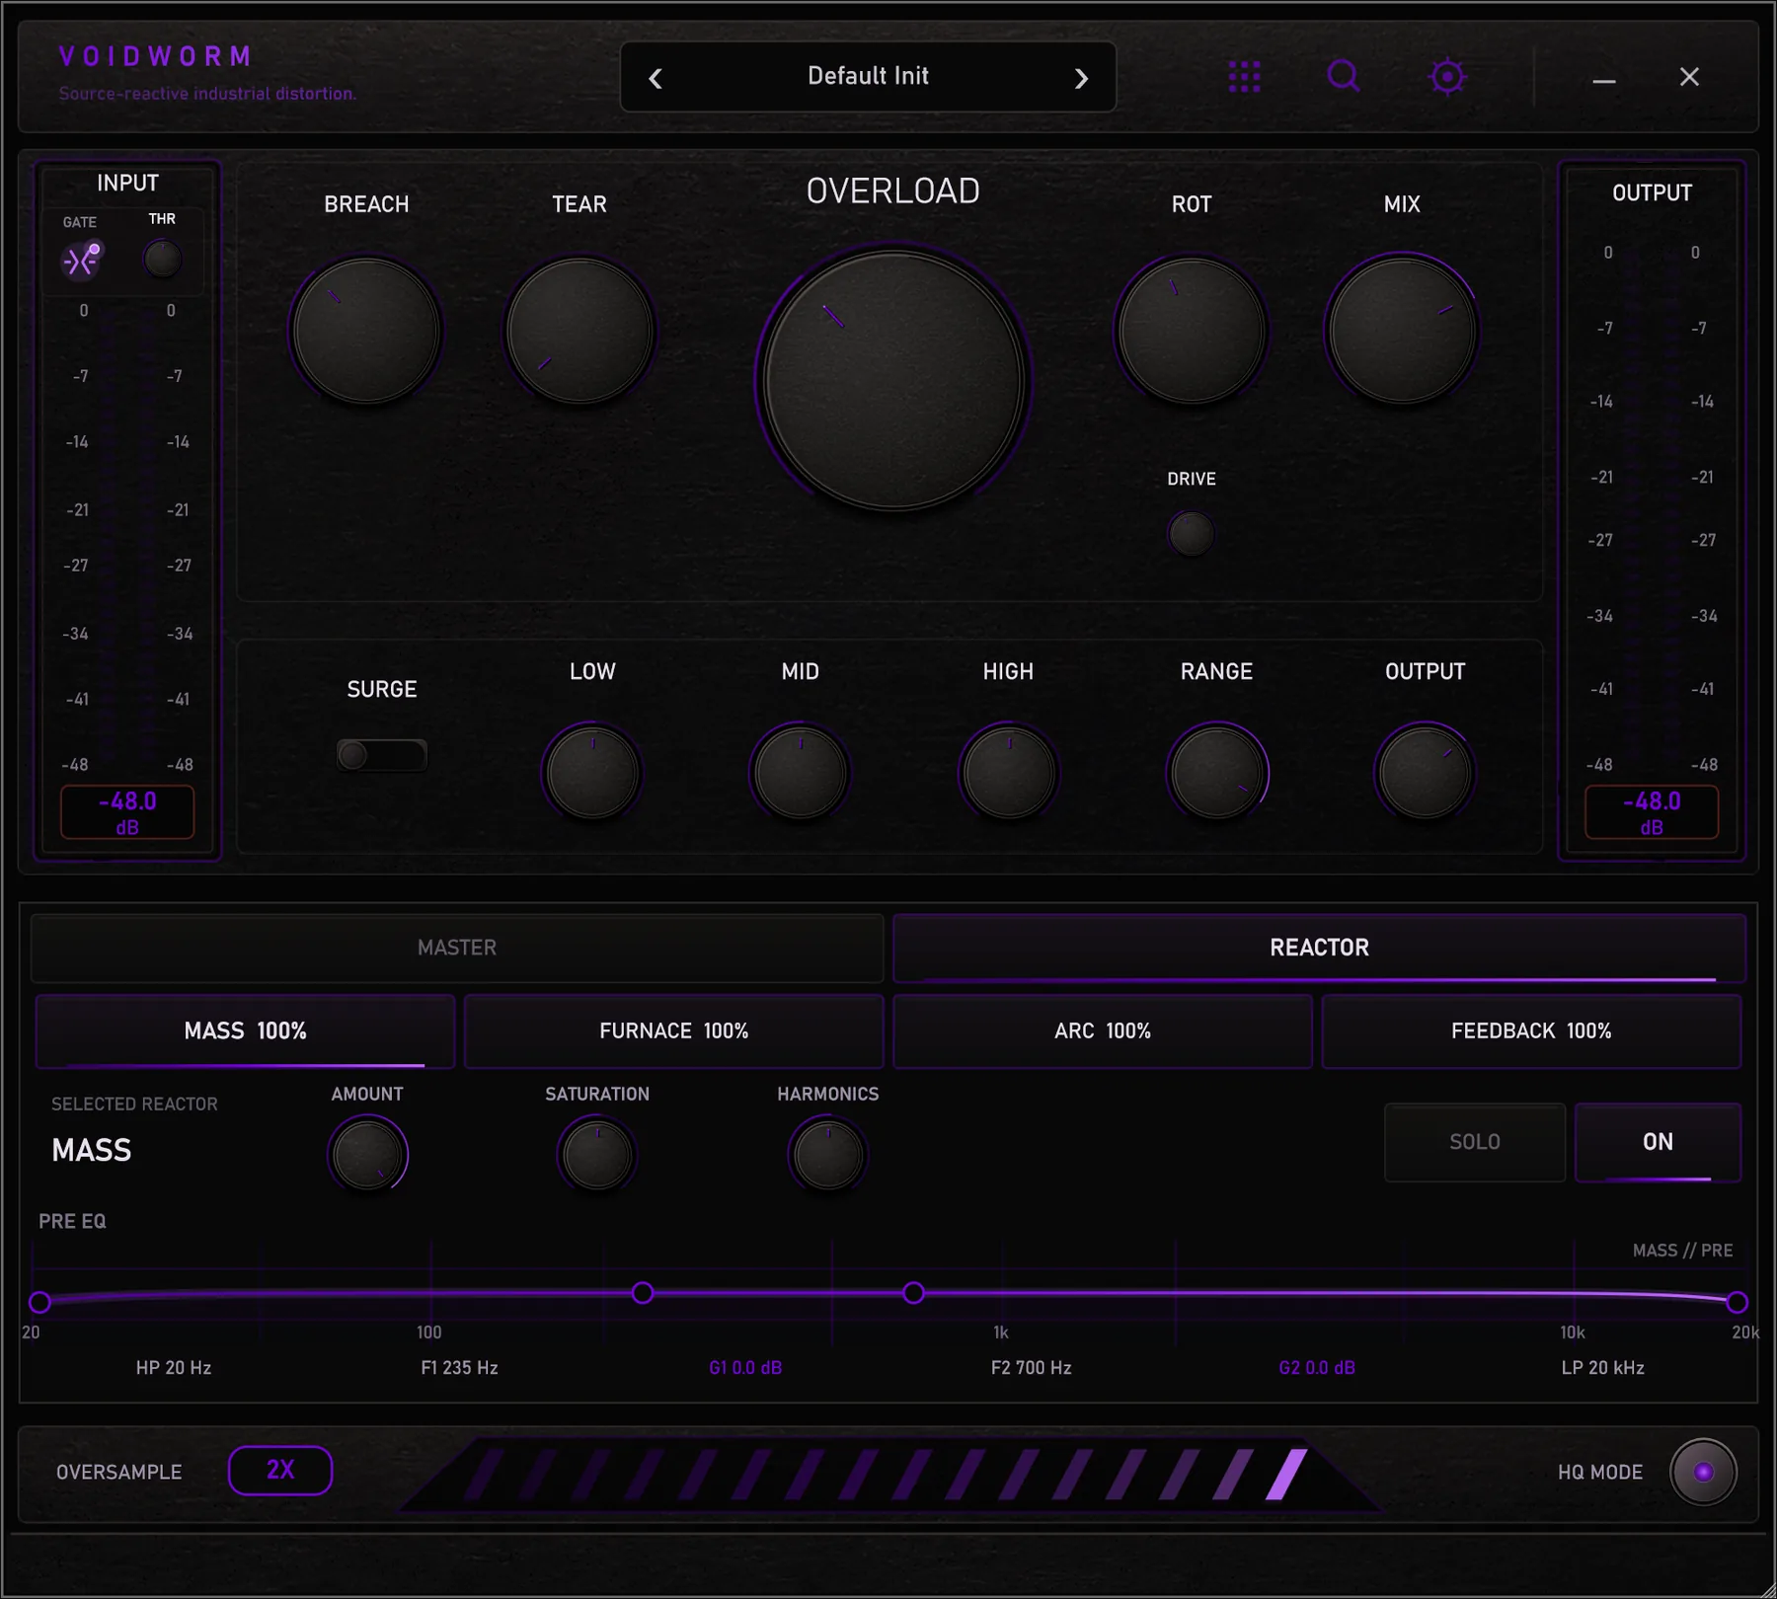Click the TEAR knob

(x=579, y=331)
